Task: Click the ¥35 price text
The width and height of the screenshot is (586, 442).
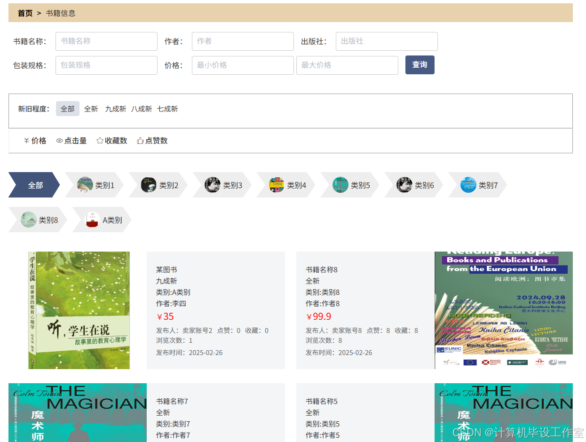Action: [x=165, y=316]
